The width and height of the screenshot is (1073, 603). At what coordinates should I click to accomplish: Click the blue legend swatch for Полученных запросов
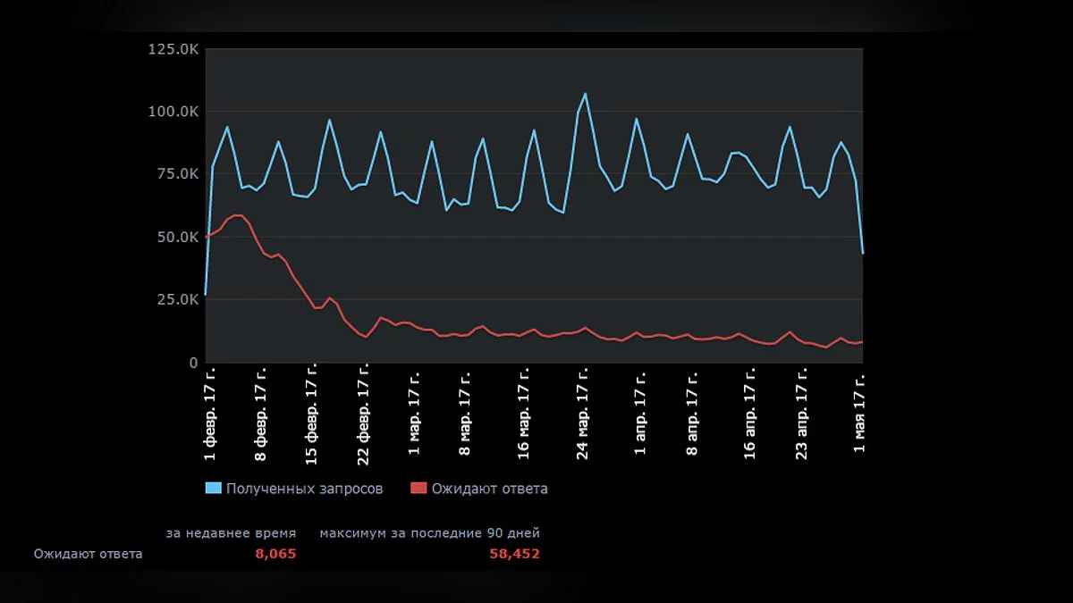(x=213, y=489)
